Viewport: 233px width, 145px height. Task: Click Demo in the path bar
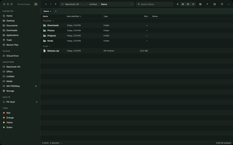click(x=104, y=4)
